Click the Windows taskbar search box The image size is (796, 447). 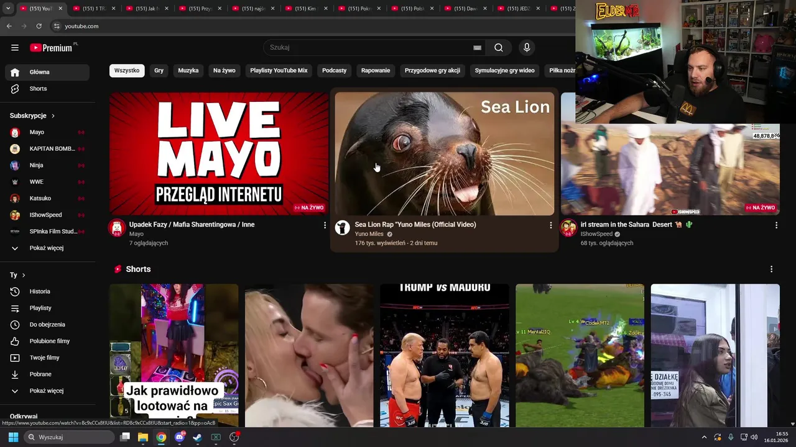[70, 437]
